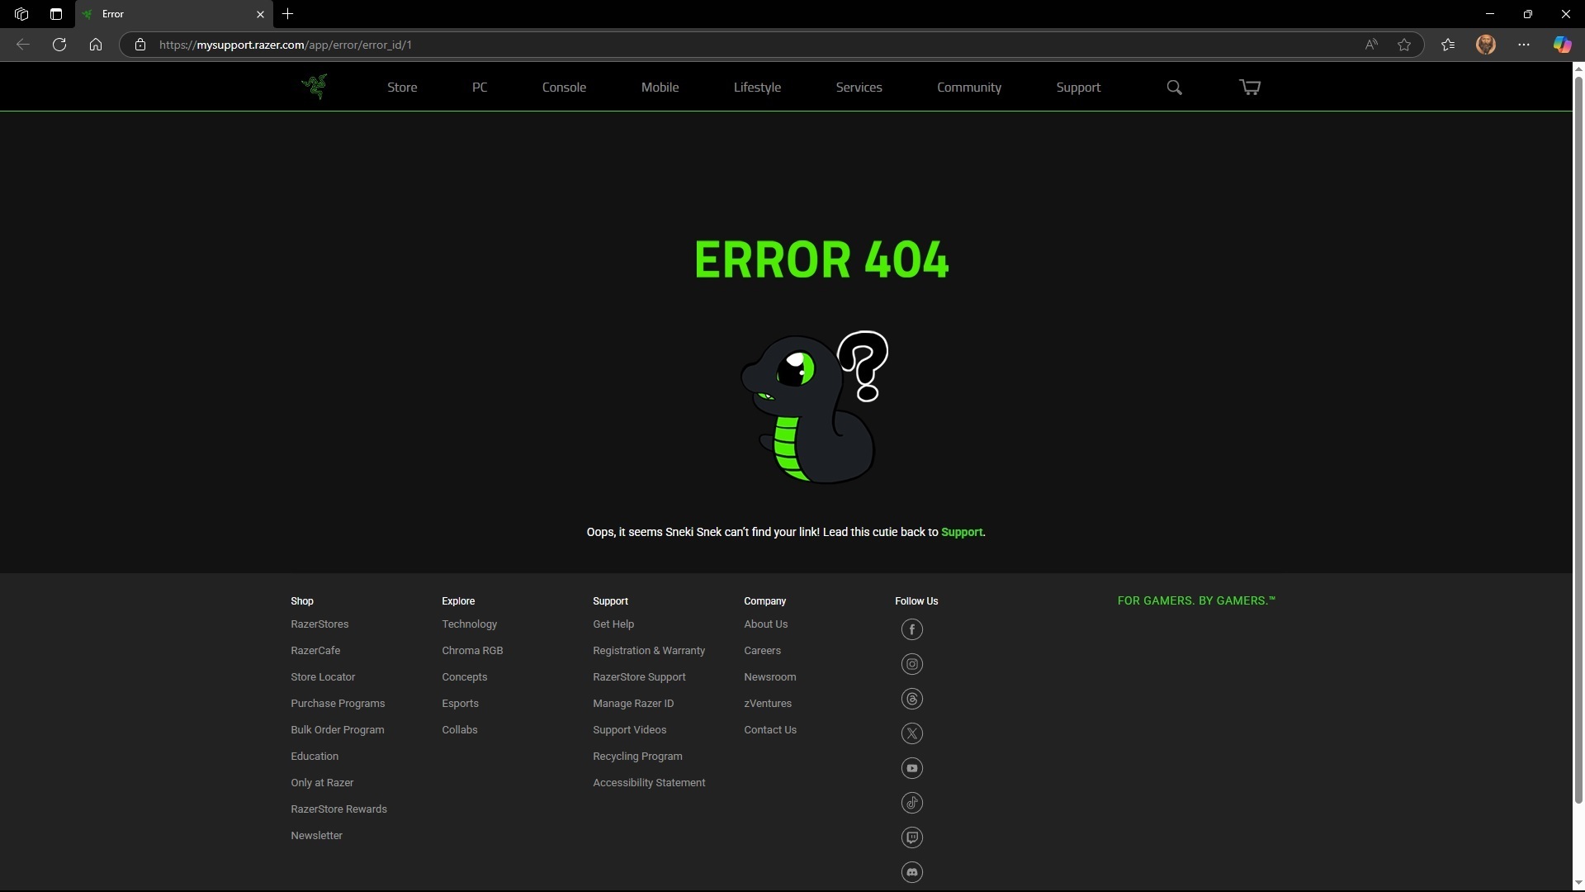Open RazerStore Support link
Viewport: 1585px width, 892px height.
tap(639, 677)
